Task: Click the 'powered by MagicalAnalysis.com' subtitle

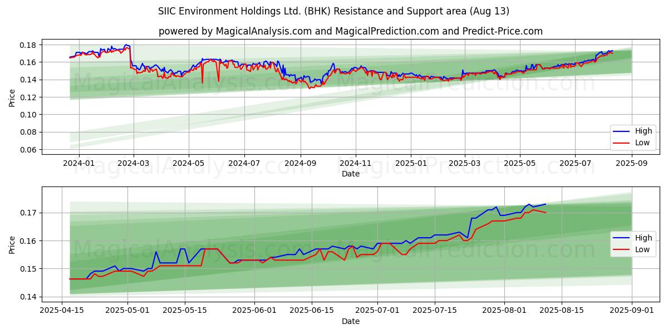Action: [x=351, y=31]
